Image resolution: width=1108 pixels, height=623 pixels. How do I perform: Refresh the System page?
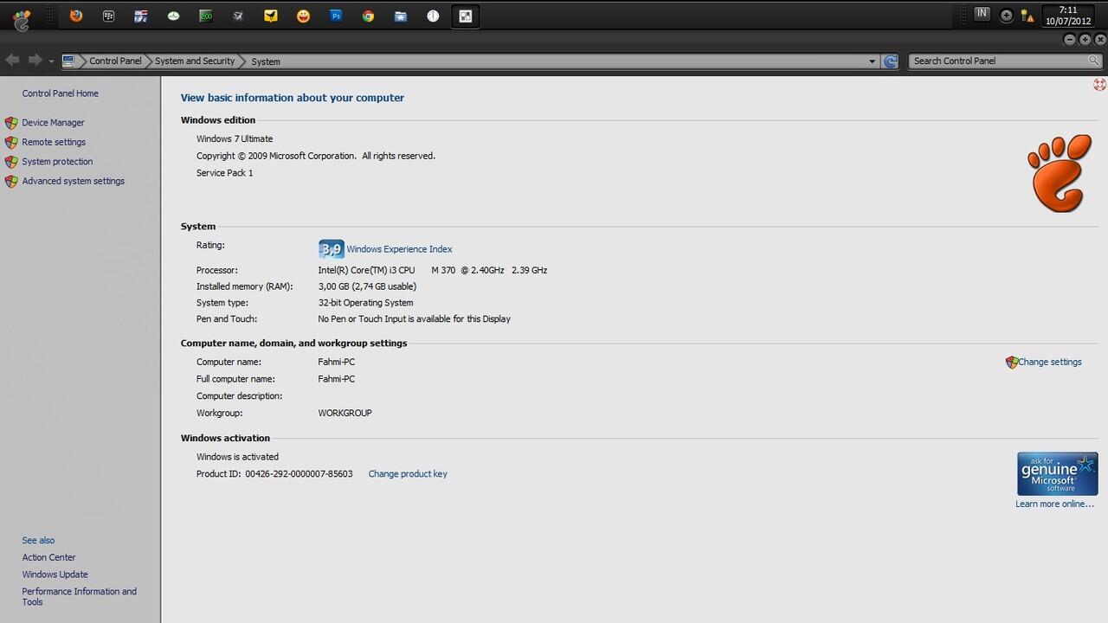(x=890, y=61)
